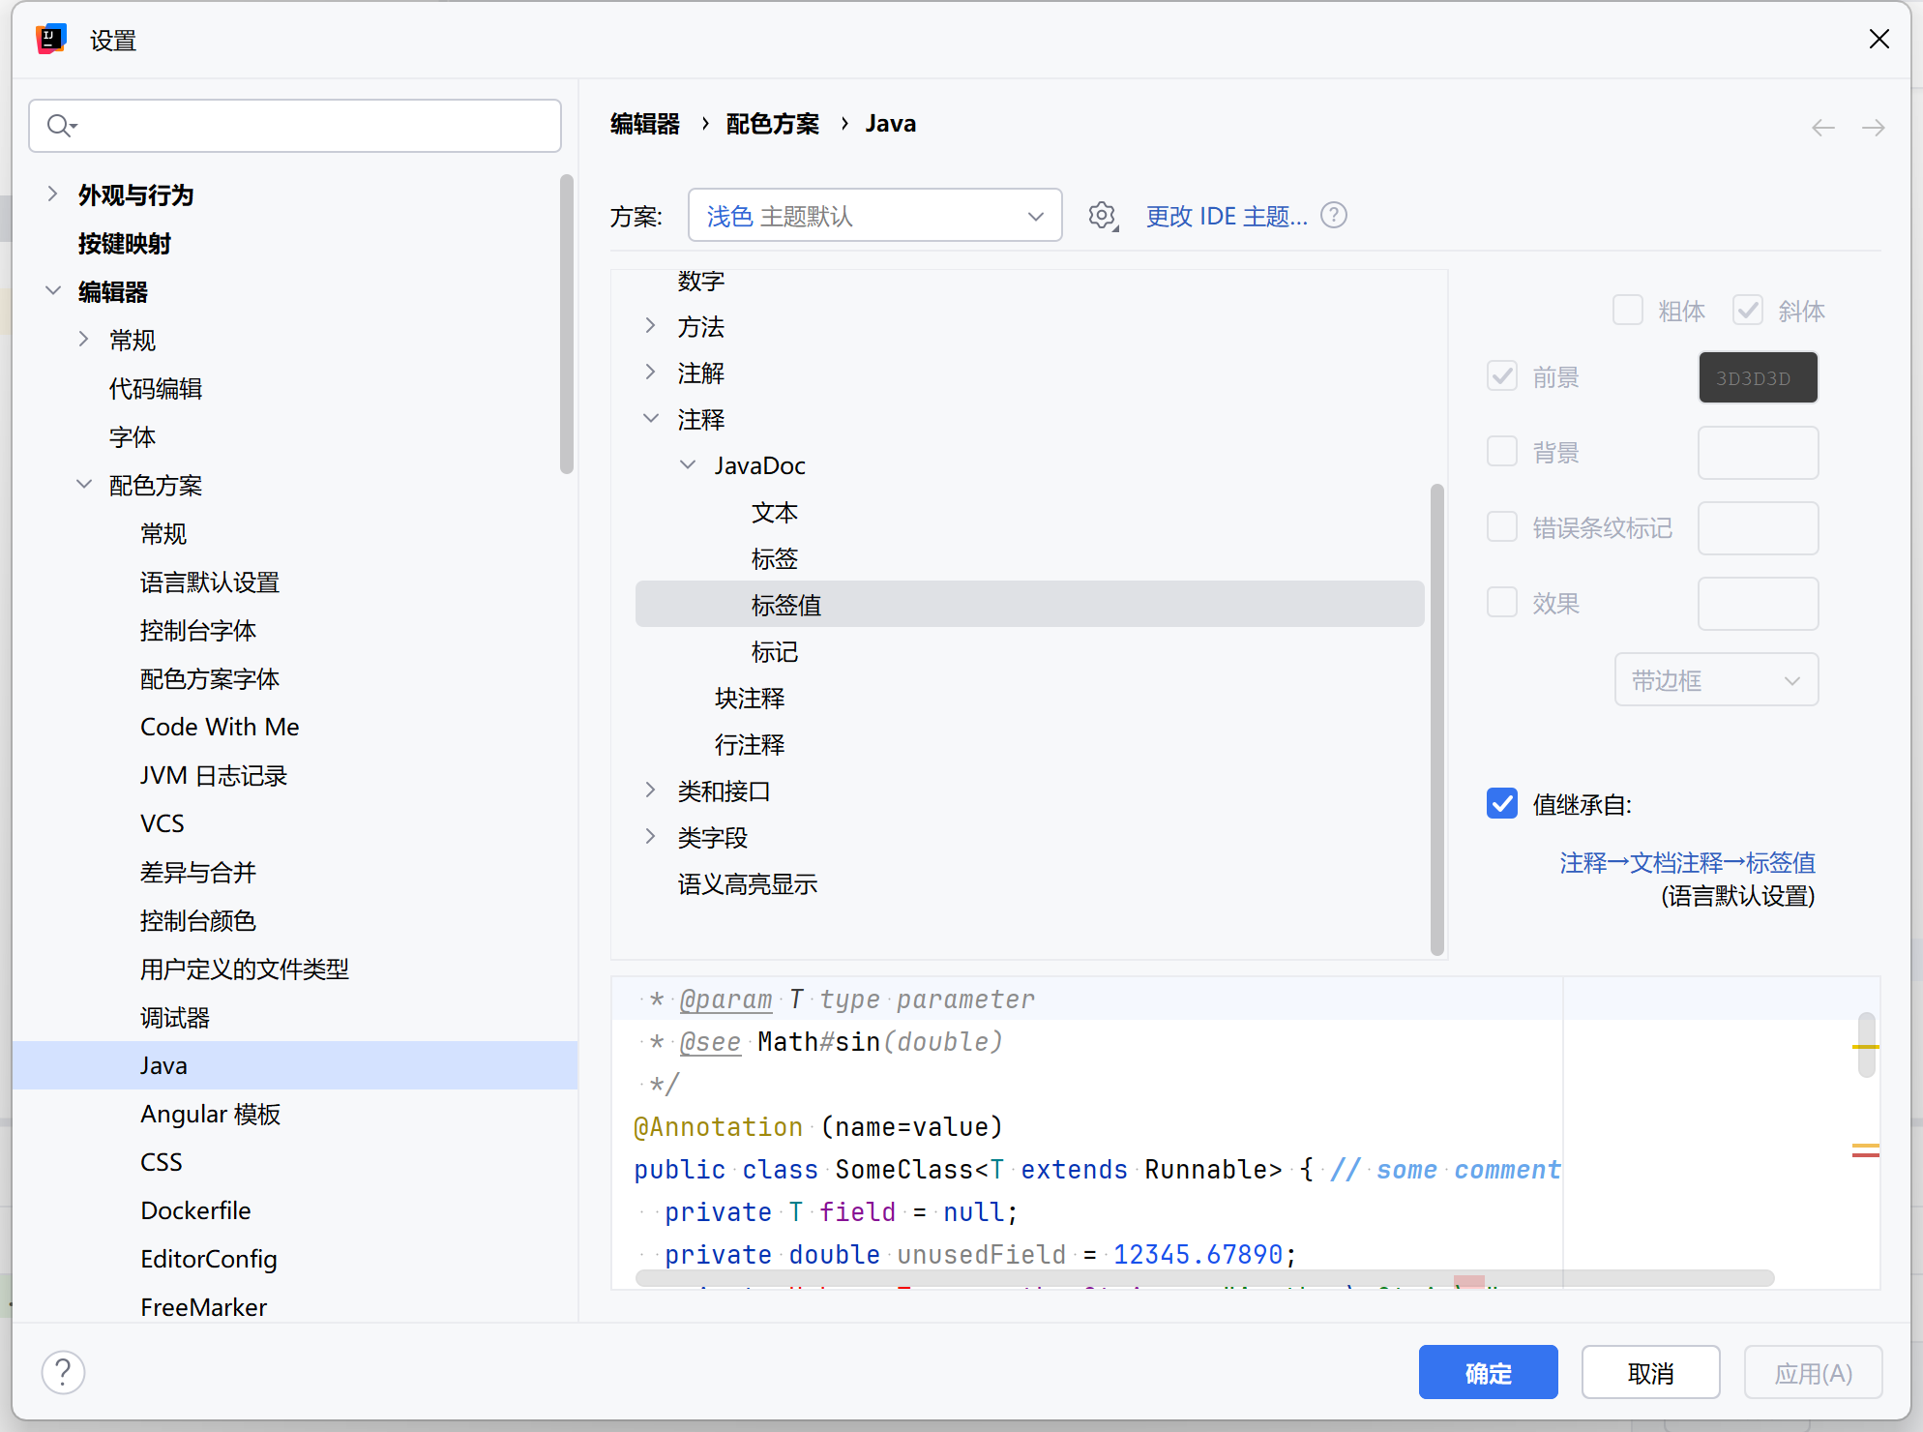Click the IntelliJ logo in the title bar

(51, 40)
